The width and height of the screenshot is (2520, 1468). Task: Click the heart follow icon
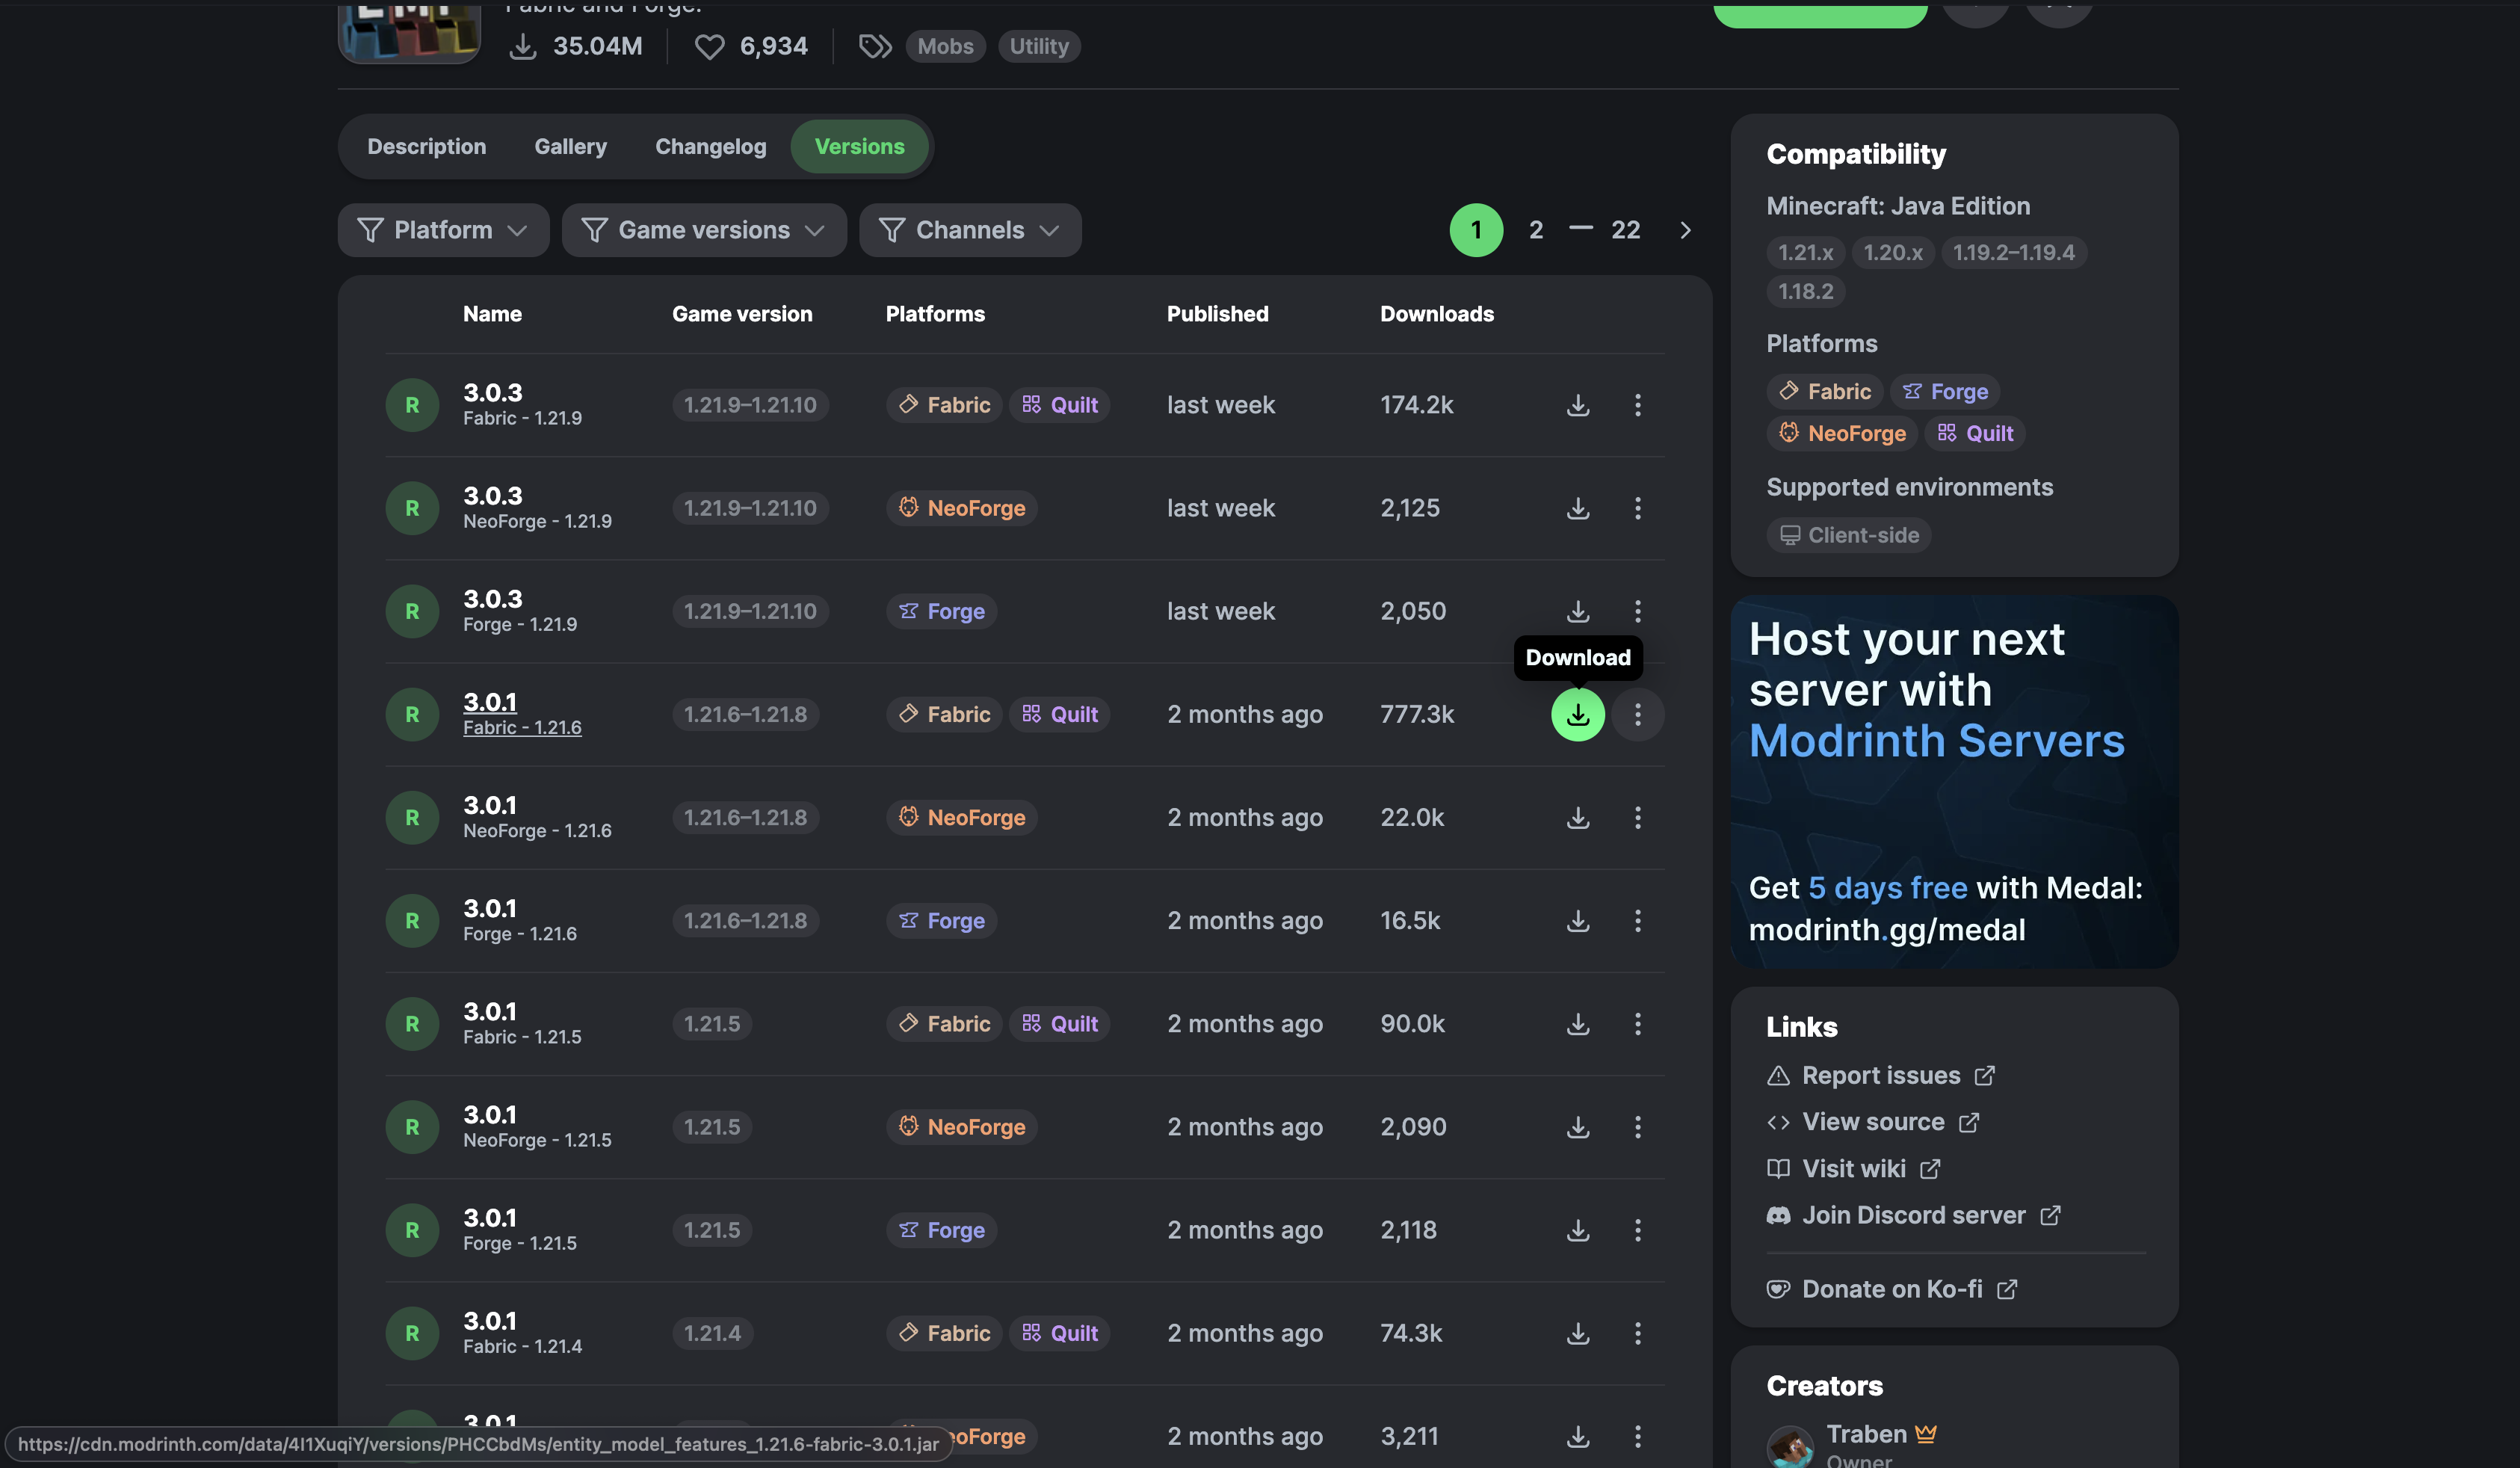(x=709, y=47)
